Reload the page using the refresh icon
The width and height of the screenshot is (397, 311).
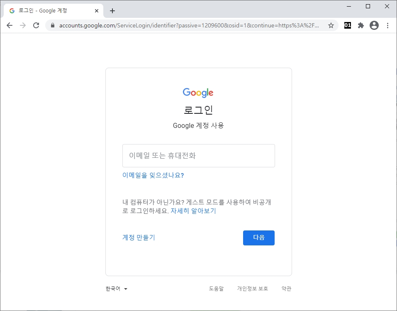point(36,25)
